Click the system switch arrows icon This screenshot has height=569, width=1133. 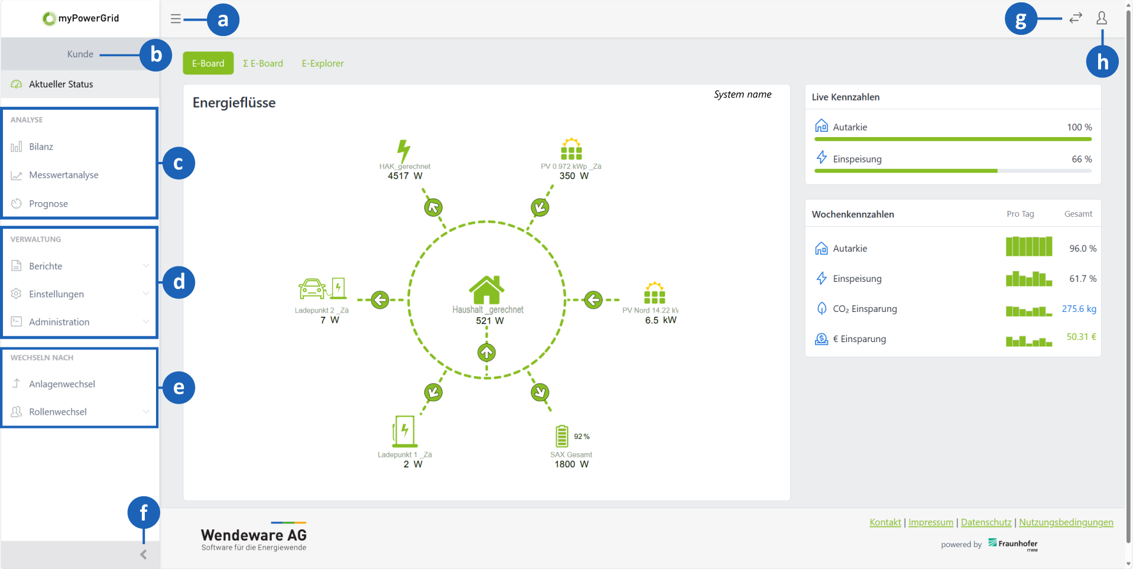[1075, 18]
